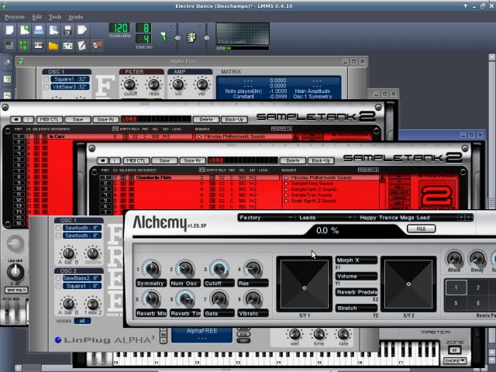496x372 pixels.
Task: Toggle solo on the Chamberlin Flute part
Action: point(123,177)
